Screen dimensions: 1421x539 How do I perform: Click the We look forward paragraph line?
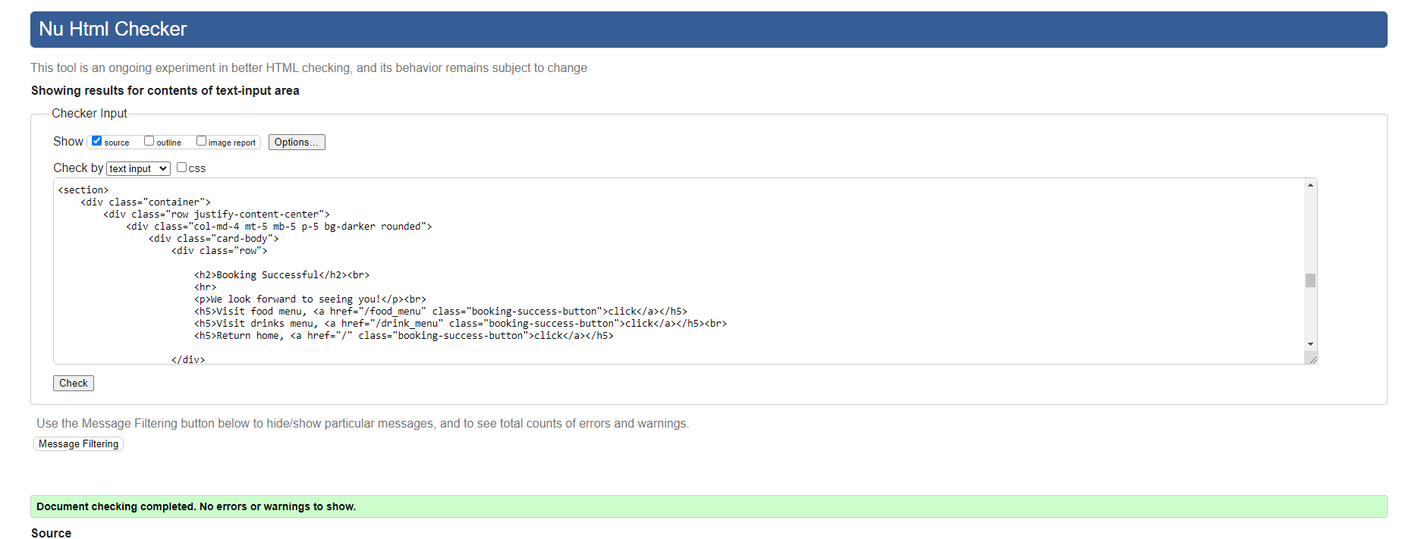coord(310,299)
